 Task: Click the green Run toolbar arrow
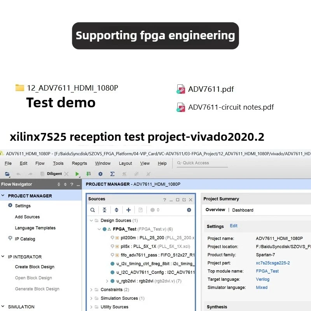(77, 174)
